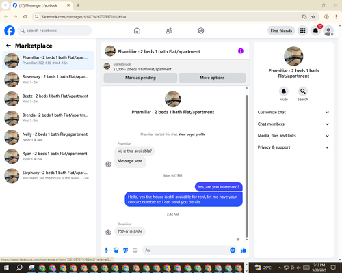Open the tab search dropdown arrow
The height and width of the screenshot is (273, 342).
click(x=5, y=5)
